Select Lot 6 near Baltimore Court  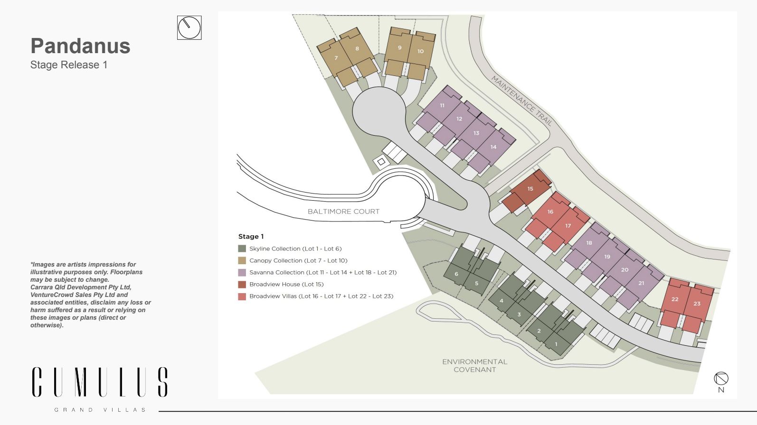[x=456, y=274]
